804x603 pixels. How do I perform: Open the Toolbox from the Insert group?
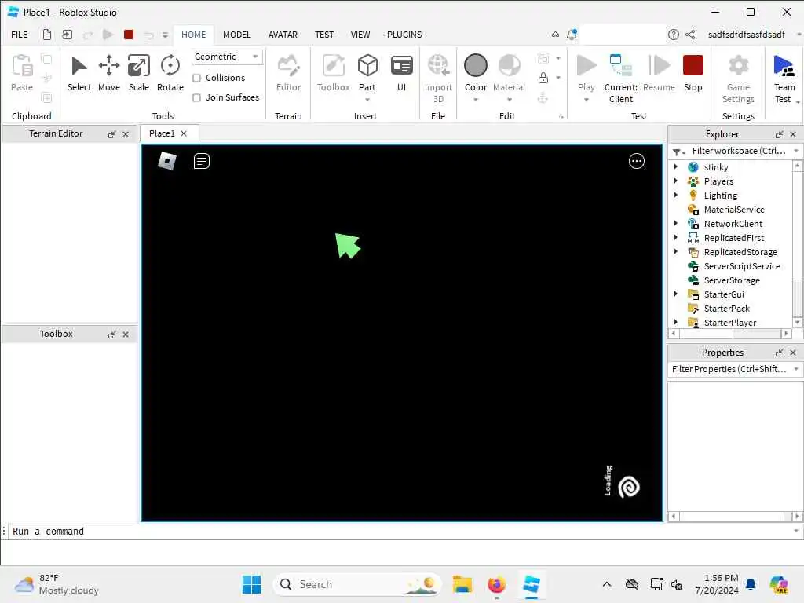333,73
